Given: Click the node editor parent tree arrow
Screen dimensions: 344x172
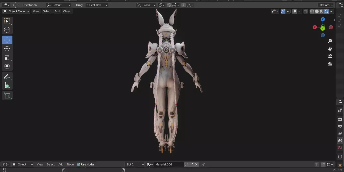Looking at the screenshot, I should coord(317,164).
